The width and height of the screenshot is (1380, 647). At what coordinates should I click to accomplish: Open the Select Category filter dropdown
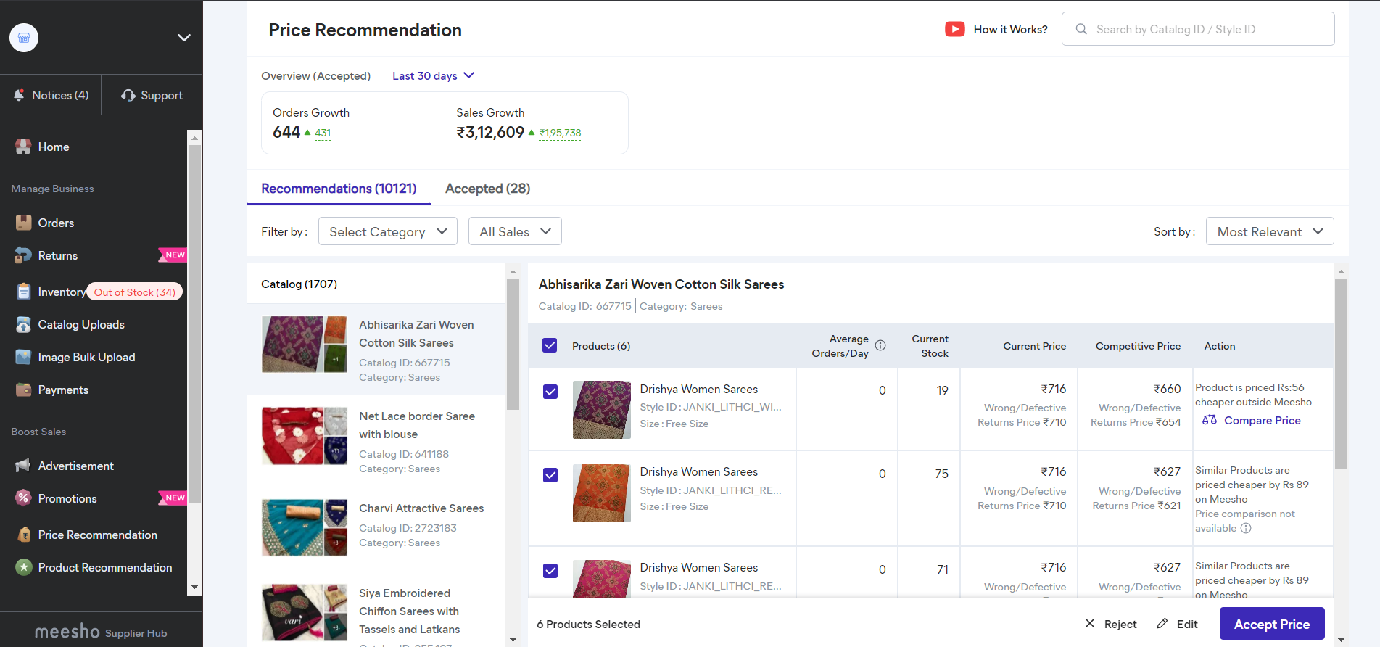[388, 231]
